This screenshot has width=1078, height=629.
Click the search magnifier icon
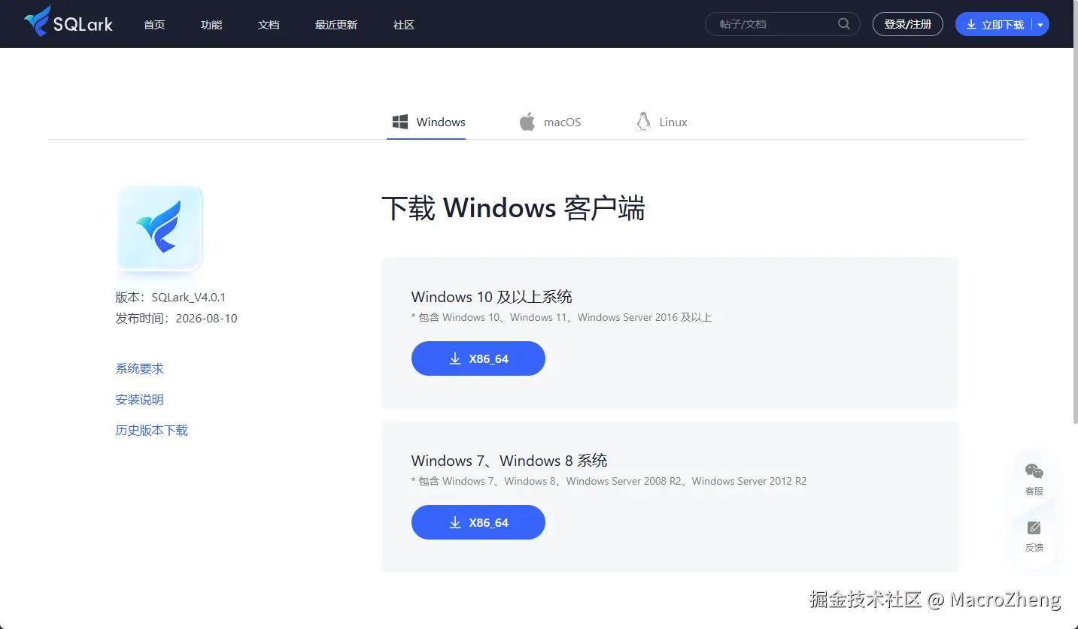(x=844, y=24)
